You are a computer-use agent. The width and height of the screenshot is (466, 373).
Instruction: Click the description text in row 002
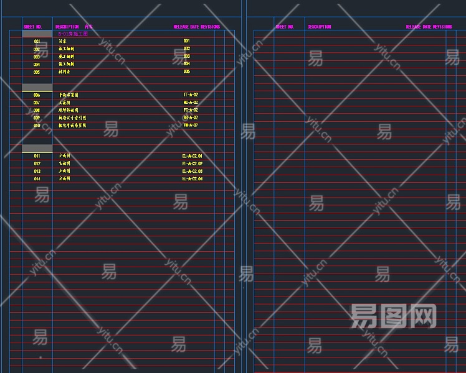click(66, 49)
